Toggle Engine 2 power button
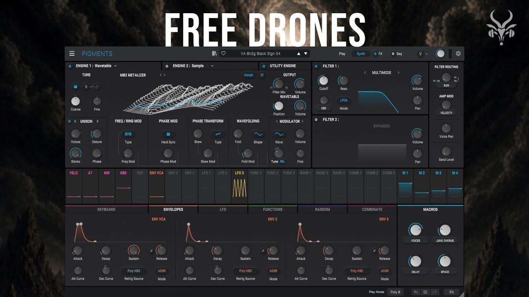Image resolution: width=529 pixels, height=297 pixels. coord(167,66)
